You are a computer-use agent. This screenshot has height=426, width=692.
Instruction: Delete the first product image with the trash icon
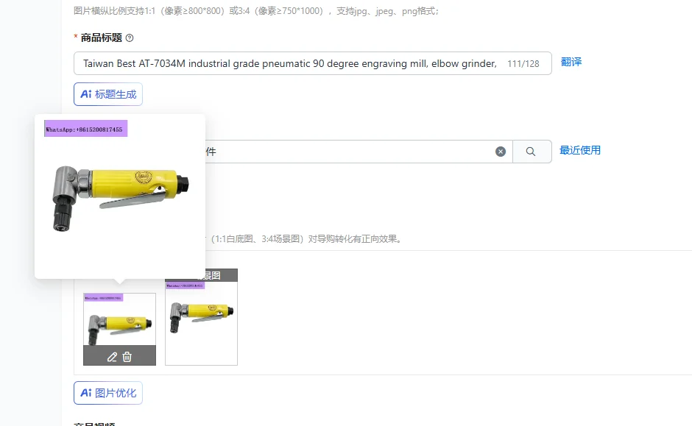[127, 357]
